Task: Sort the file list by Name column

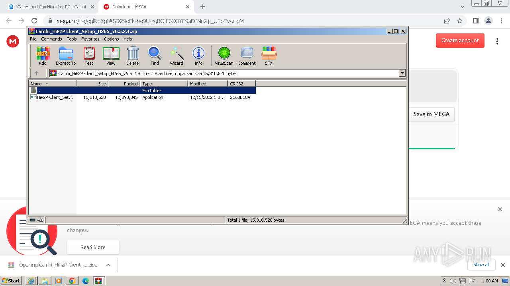Action: [52, 83]
